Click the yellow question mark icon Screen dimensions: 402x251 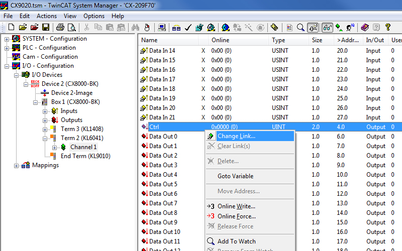388,27
